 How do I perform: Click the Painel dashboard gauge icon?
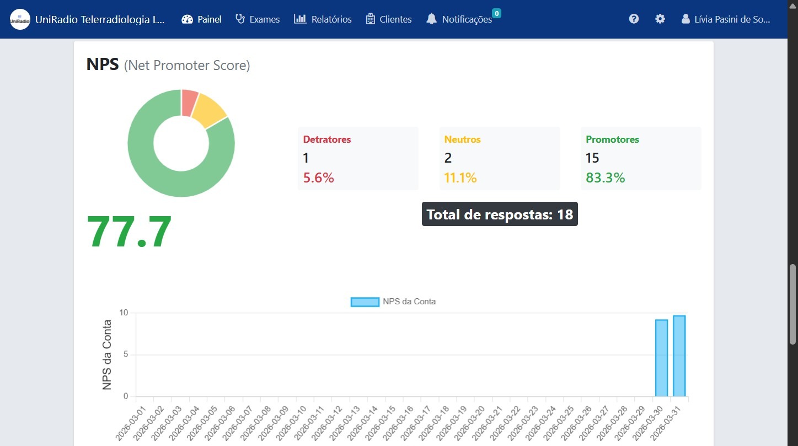(188, 19)
